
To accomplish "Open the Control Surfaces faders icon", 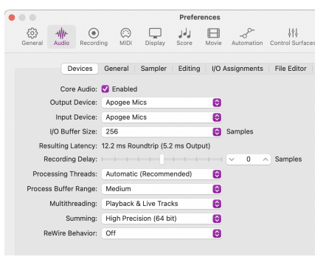I will click(293, 32).
